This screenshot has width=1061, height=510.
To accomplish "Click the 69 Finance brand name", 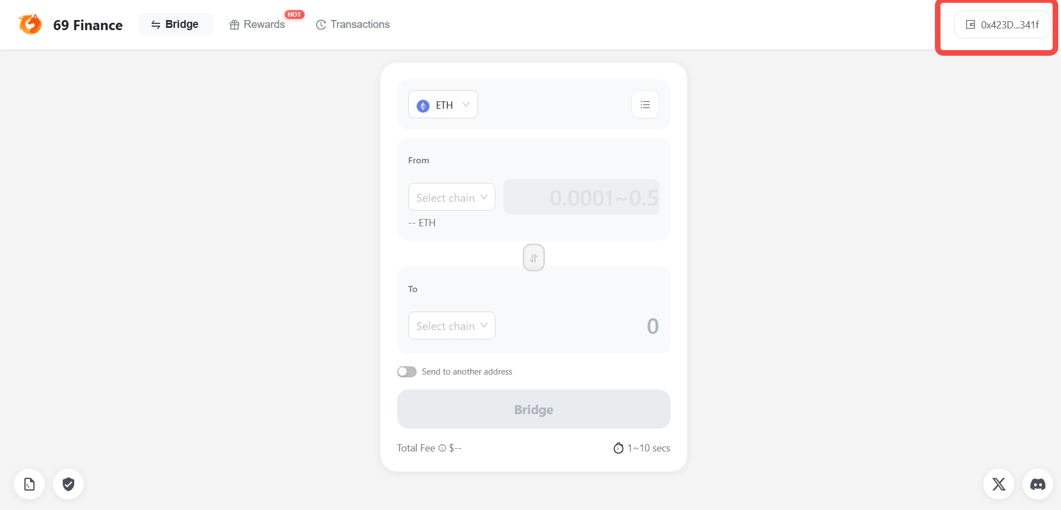I will [88, 25].
